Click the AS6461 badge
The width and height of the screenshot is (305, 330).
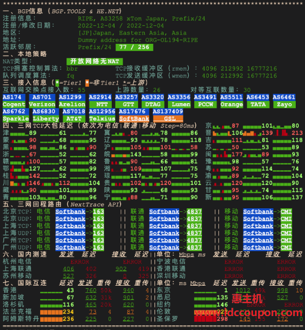[x=284, y=97]
